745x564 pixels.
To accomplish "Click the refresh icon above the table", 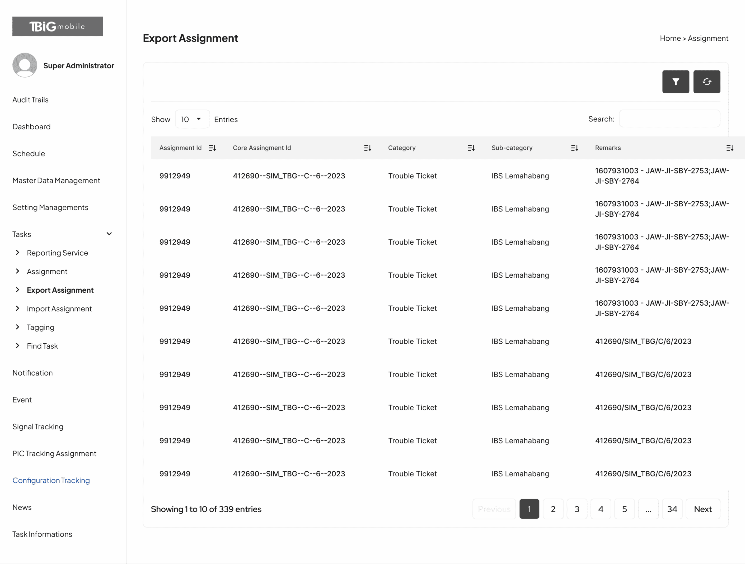I will [x=707, y=82].
